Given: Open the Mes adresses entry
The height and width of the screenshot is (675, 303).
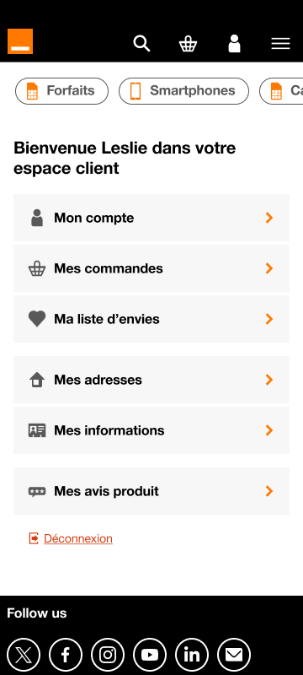Looking at the screenshot, I should pos(151,380).
